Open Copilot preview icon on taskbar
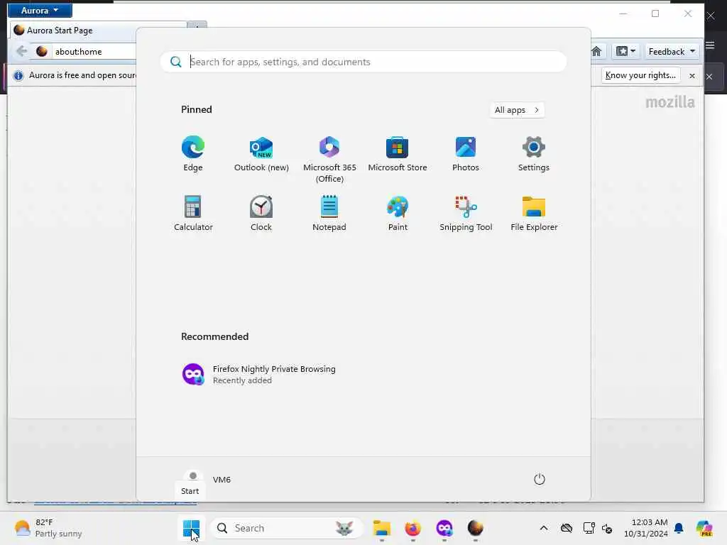727x545 pixels. coord(704,528)
